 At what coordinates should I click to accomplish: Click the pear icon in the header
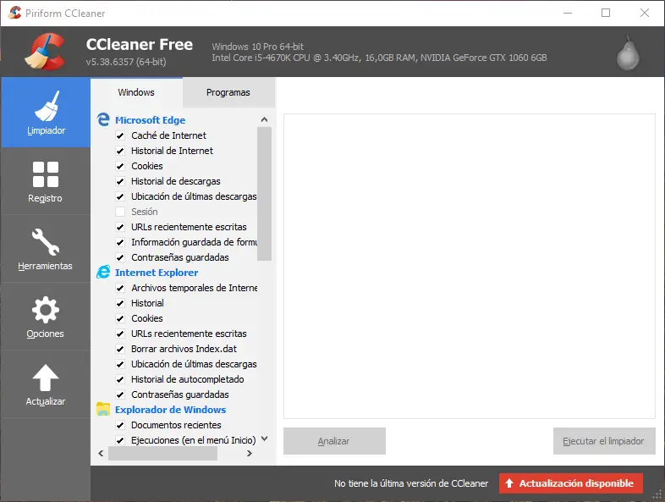click(x=628, y=53)
